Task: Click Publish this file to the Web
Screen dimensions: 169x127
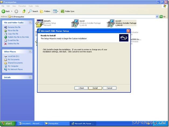Action: coord(18,37)
